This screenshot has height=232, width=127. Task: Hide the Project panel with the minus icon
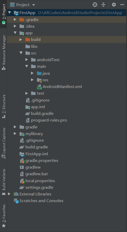pyautogui.click(x=122, y=5)
